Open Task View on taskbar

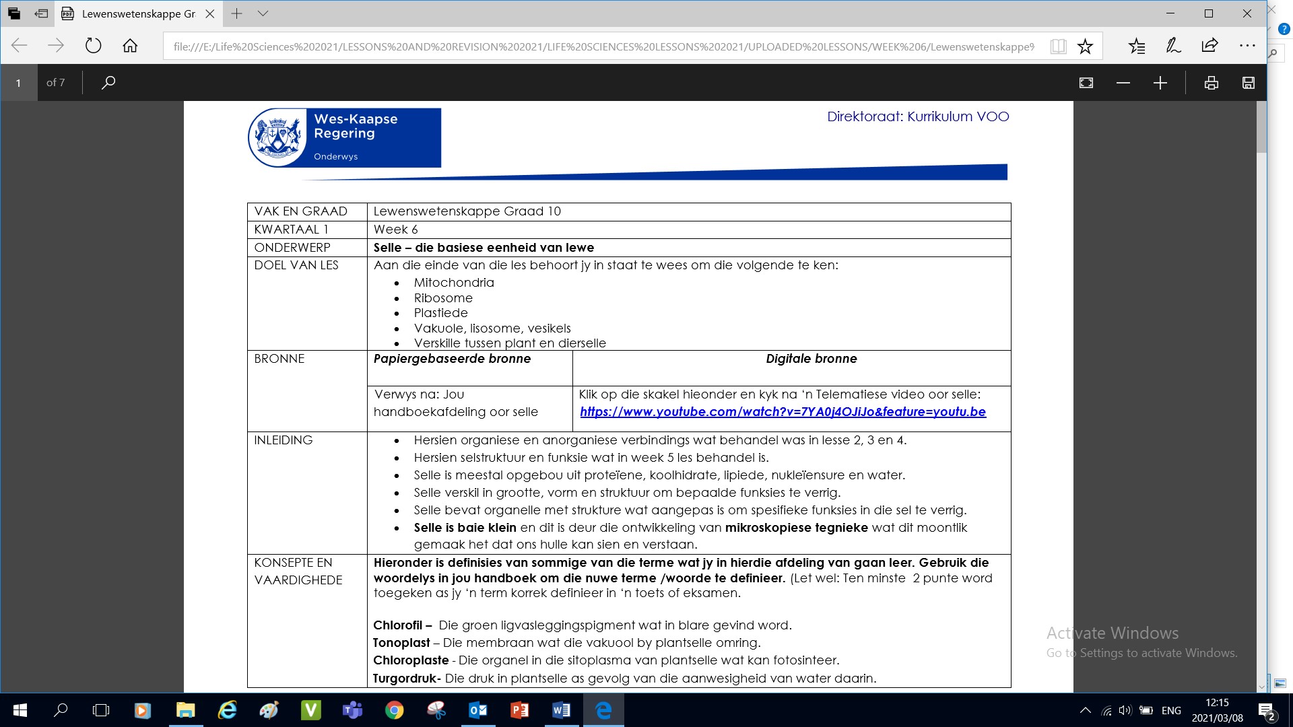point(101,710)
